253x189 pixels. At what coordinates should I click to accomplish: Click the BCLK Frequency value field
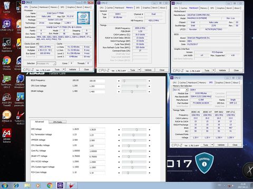tap(97, 81)
